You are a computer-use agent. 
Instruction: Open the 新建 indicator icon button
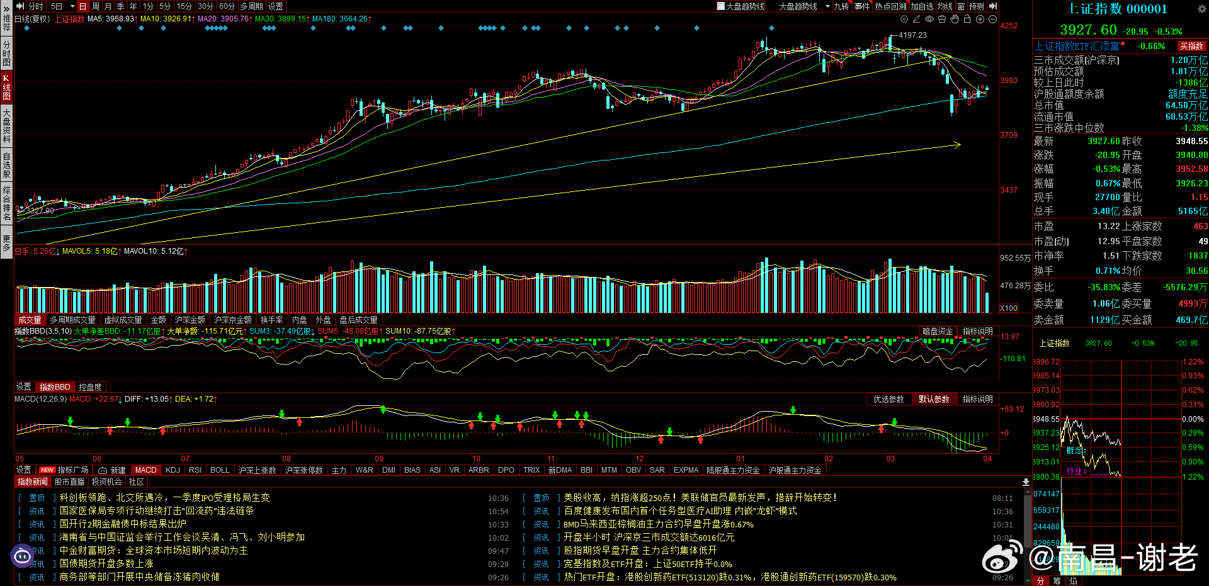click(112, 470)
